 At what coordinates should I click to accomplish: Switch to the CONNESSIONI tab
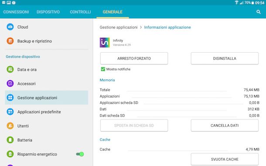[x=16, y=12]
